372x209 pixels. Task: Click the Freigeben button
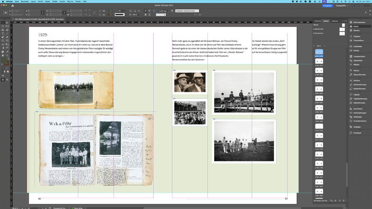pyautogui.click(x=327, y=6)
